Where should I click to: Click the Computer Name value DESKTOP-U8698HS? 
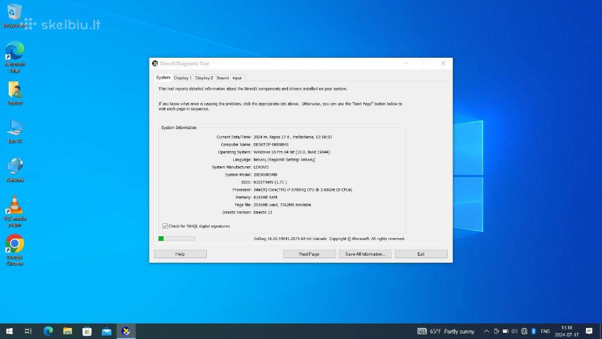coord(271,144)
